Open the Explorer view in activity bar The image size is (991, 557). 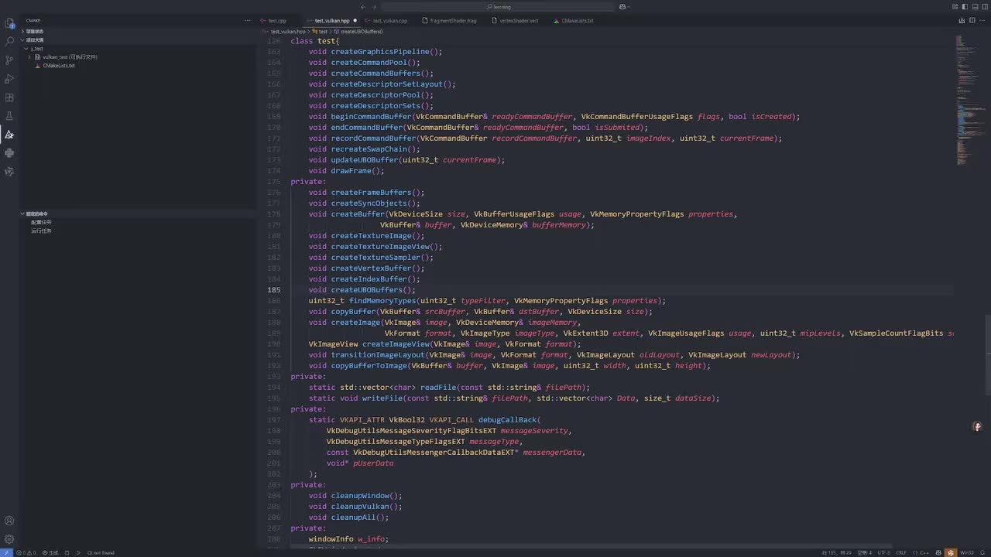point(9,23)
